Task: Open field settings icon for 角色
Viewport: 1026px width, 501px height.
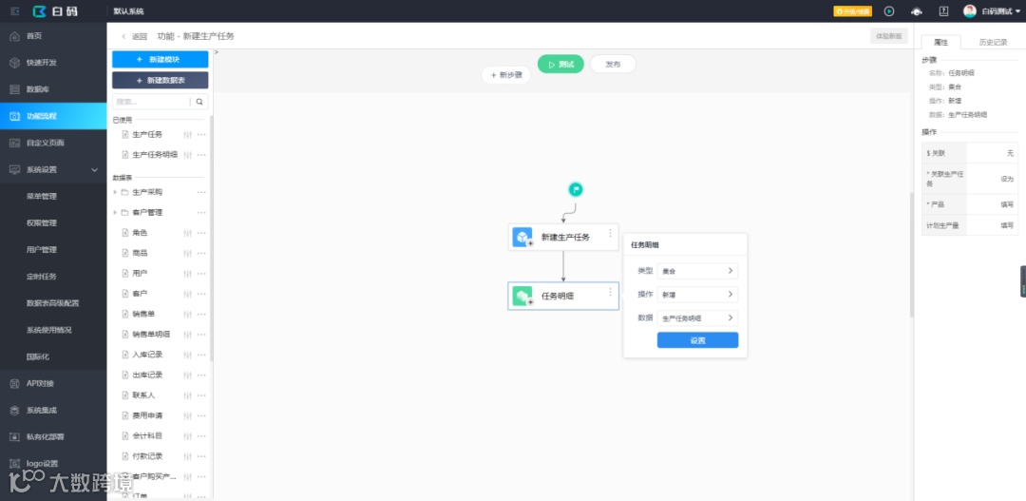Action: pyautogui.click(x=188, y=233)
